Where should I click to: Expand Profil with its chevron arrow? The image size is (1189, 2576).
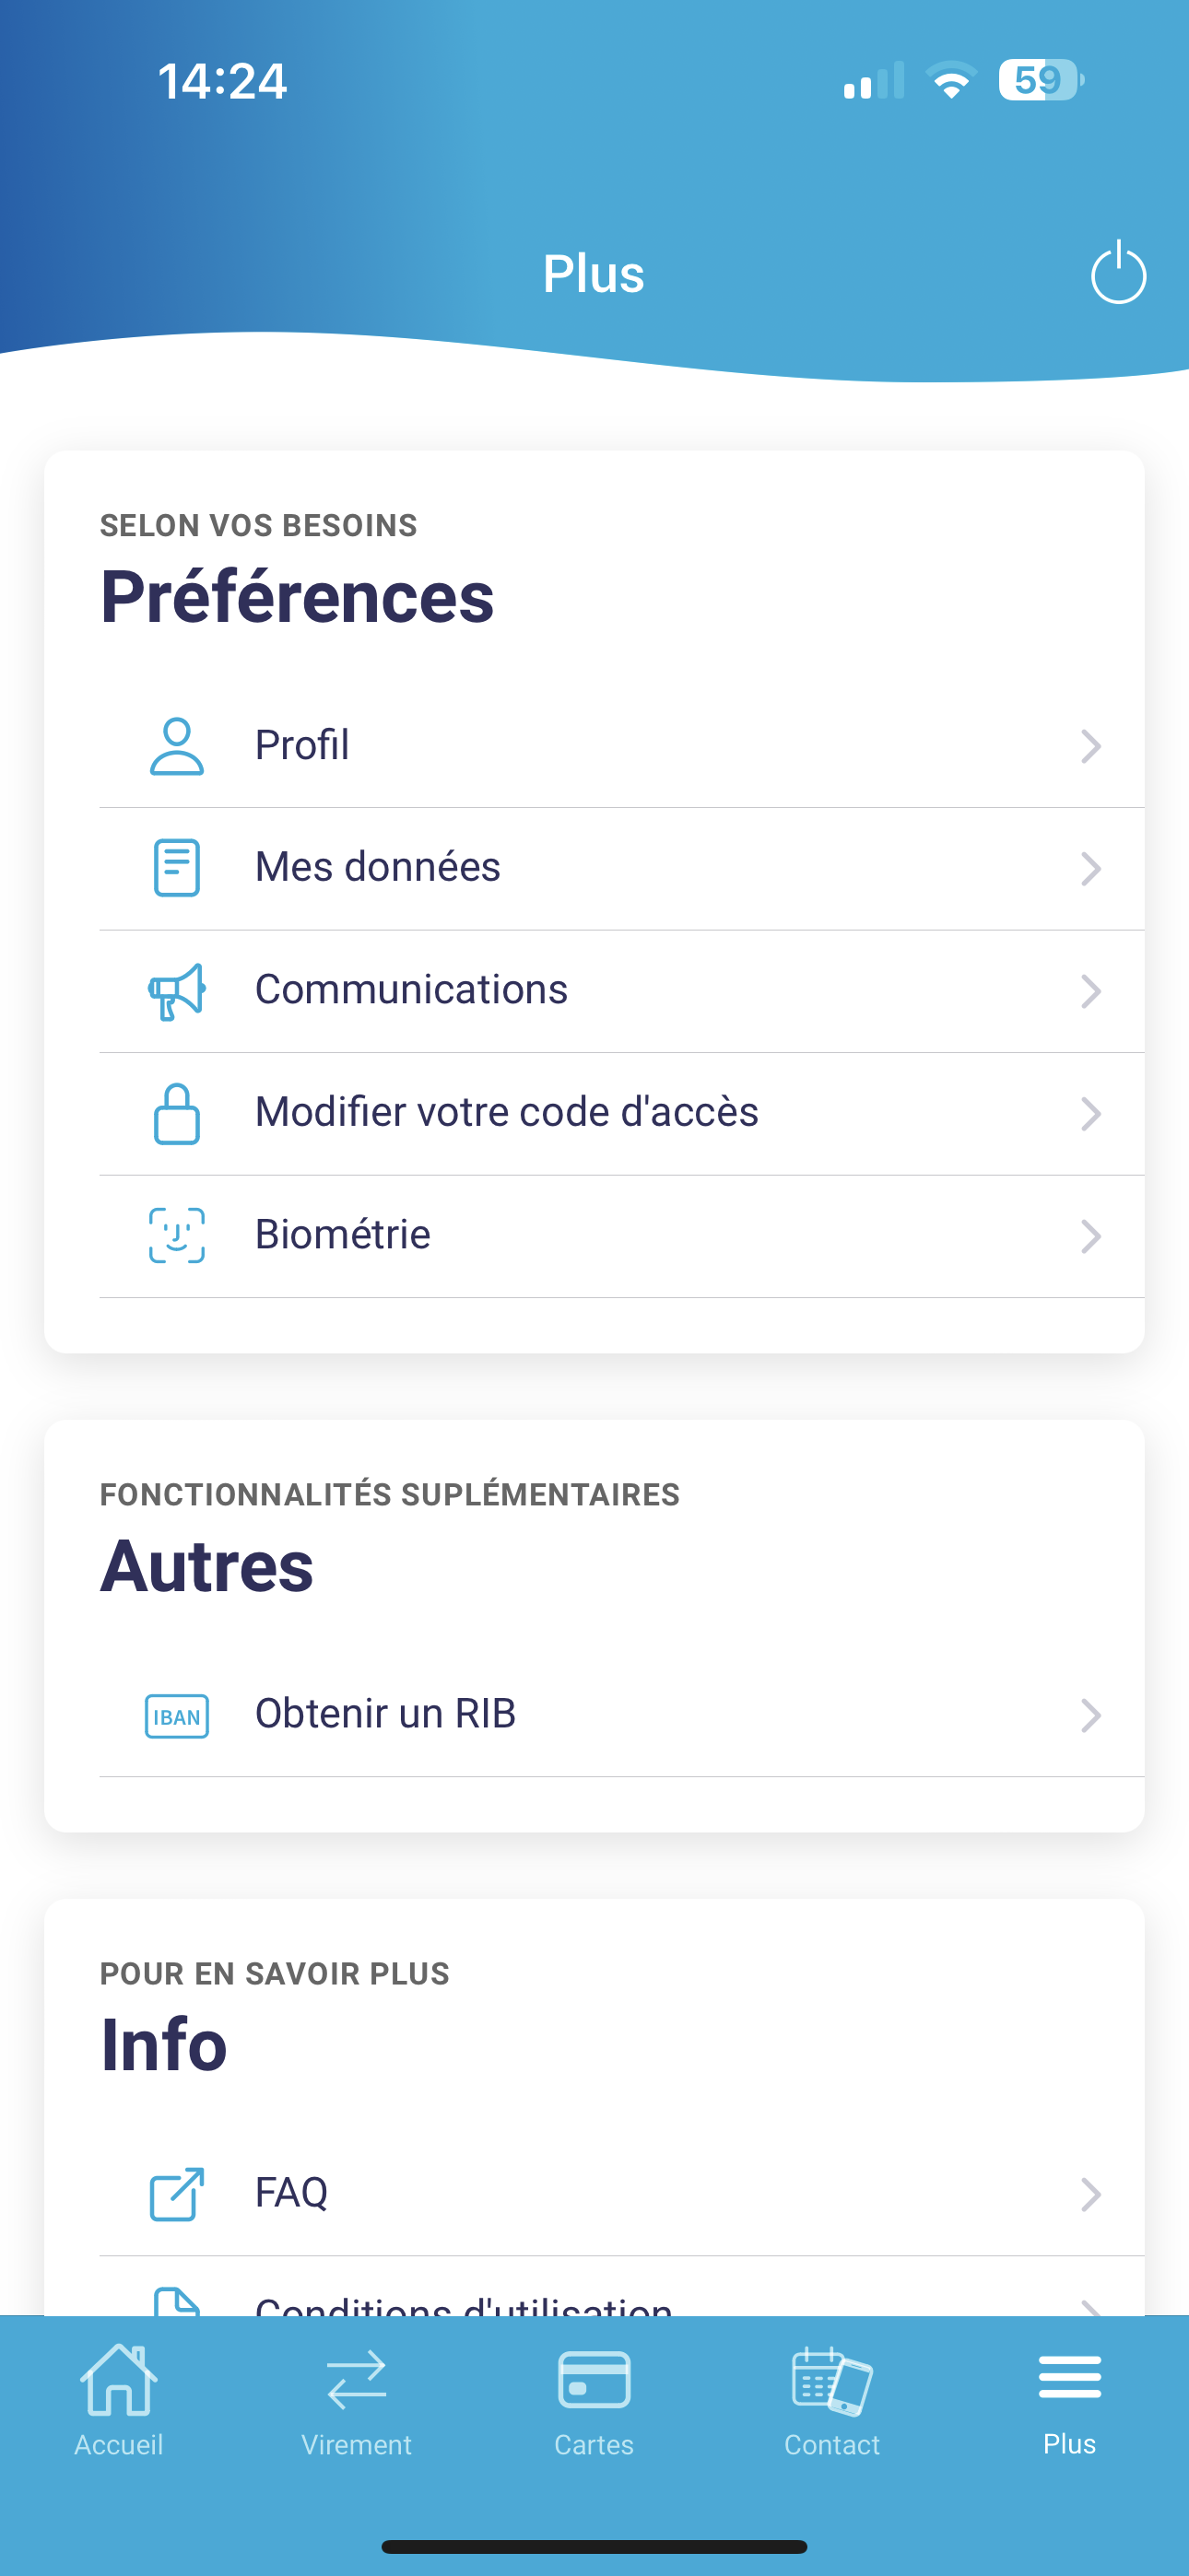(x=1091, y=746)
